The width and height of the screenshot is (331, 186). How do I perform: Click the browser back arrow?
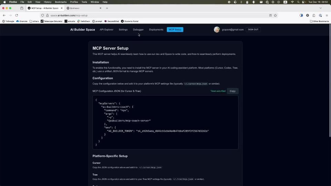tap(4, 15)
